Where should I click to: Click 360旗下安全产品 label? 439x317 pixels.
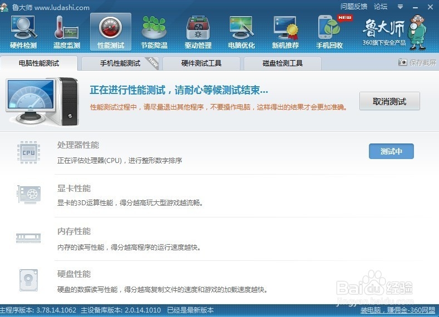point(384,43)
